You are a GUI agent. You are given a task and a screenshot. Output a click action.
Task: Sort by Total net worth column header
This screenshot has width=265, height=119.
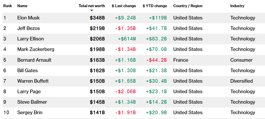(x=92, y=6)
